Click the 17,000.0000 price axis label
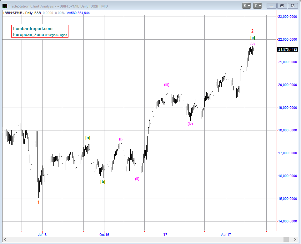This screenshot has height=244, width=301. [x=287, y=153]
